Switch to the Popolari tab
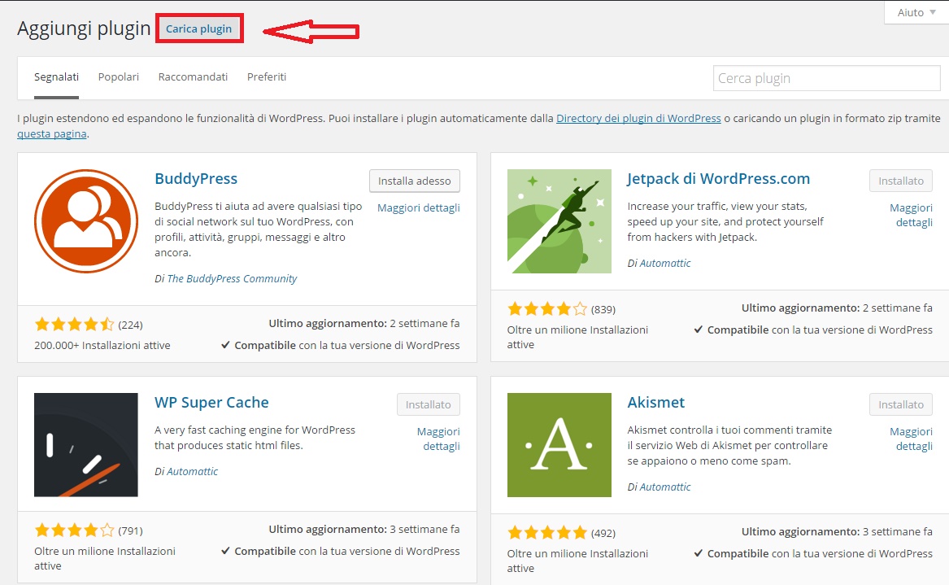 pyautogui.click(x=119, y=77)
